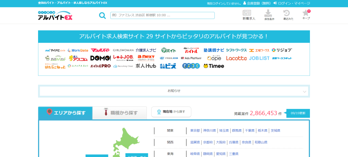The image size is (348, 157).
Task: Click the 学バイト logo
Action: [x=169, y=50]
